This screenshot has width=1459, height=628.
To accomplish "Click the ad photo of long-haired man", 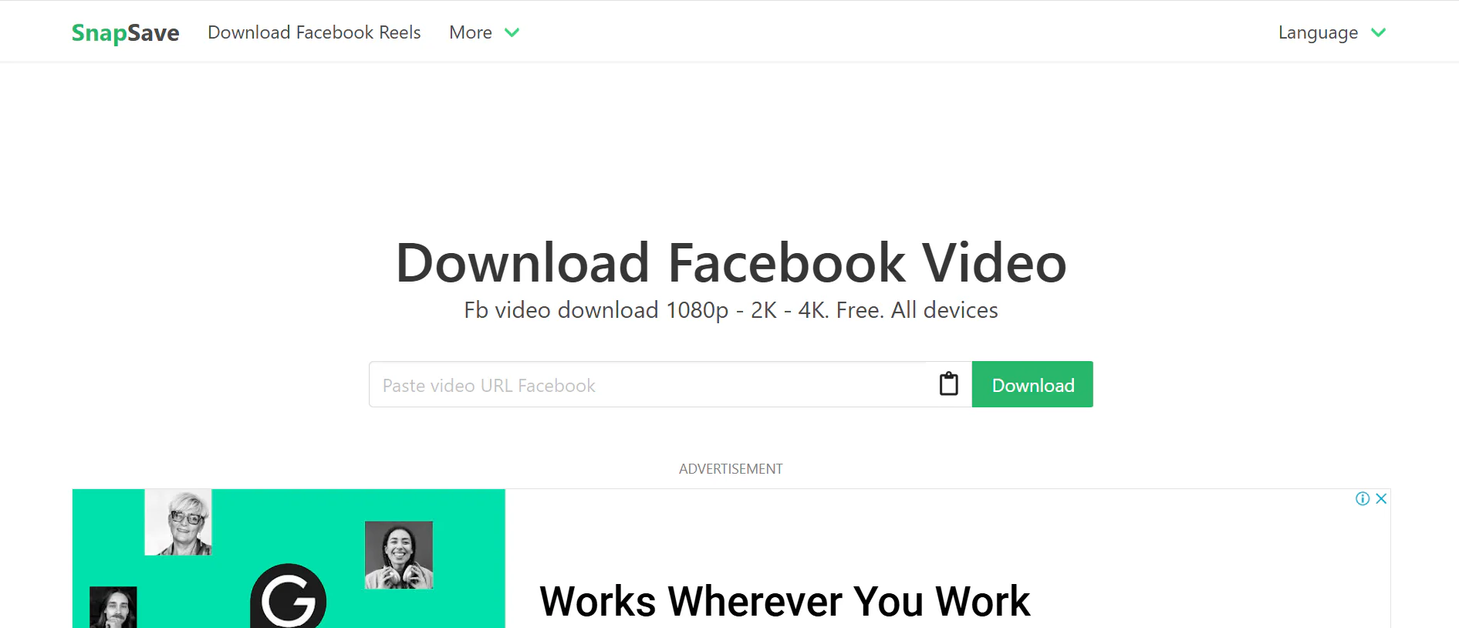I will pos(113,608).
